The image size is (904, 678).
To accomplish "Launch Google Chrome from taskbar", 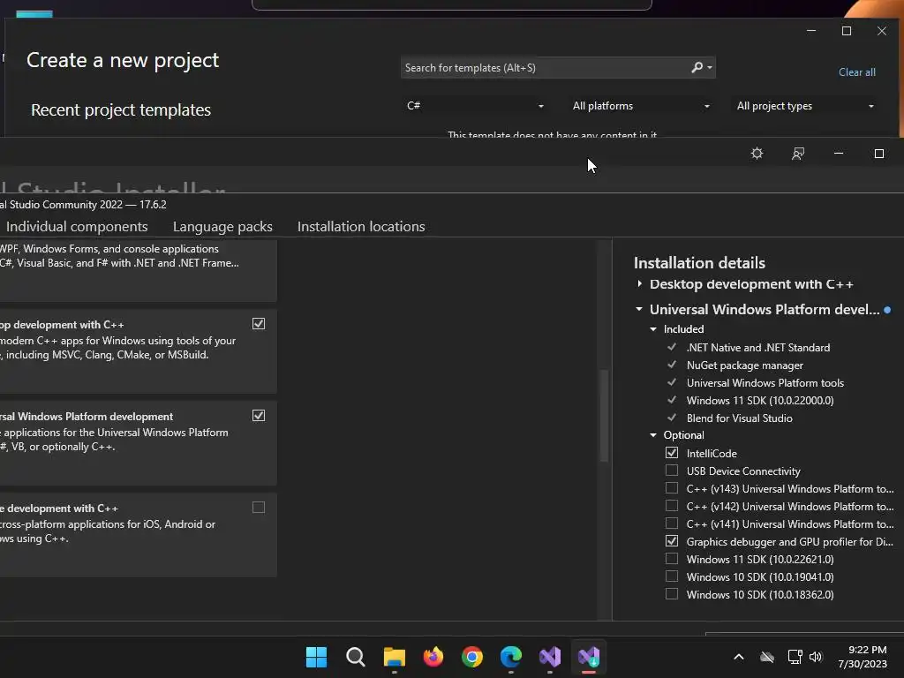I will click(x=472, y=657).
